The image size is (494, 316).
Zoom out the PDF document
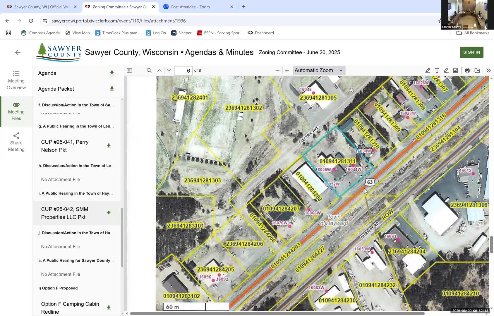pyautogui.click(x=277, y=71)
